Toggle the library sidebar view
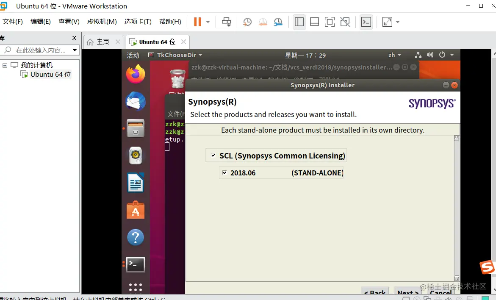Screen dimensions: 496x300 tap(299, 22)
